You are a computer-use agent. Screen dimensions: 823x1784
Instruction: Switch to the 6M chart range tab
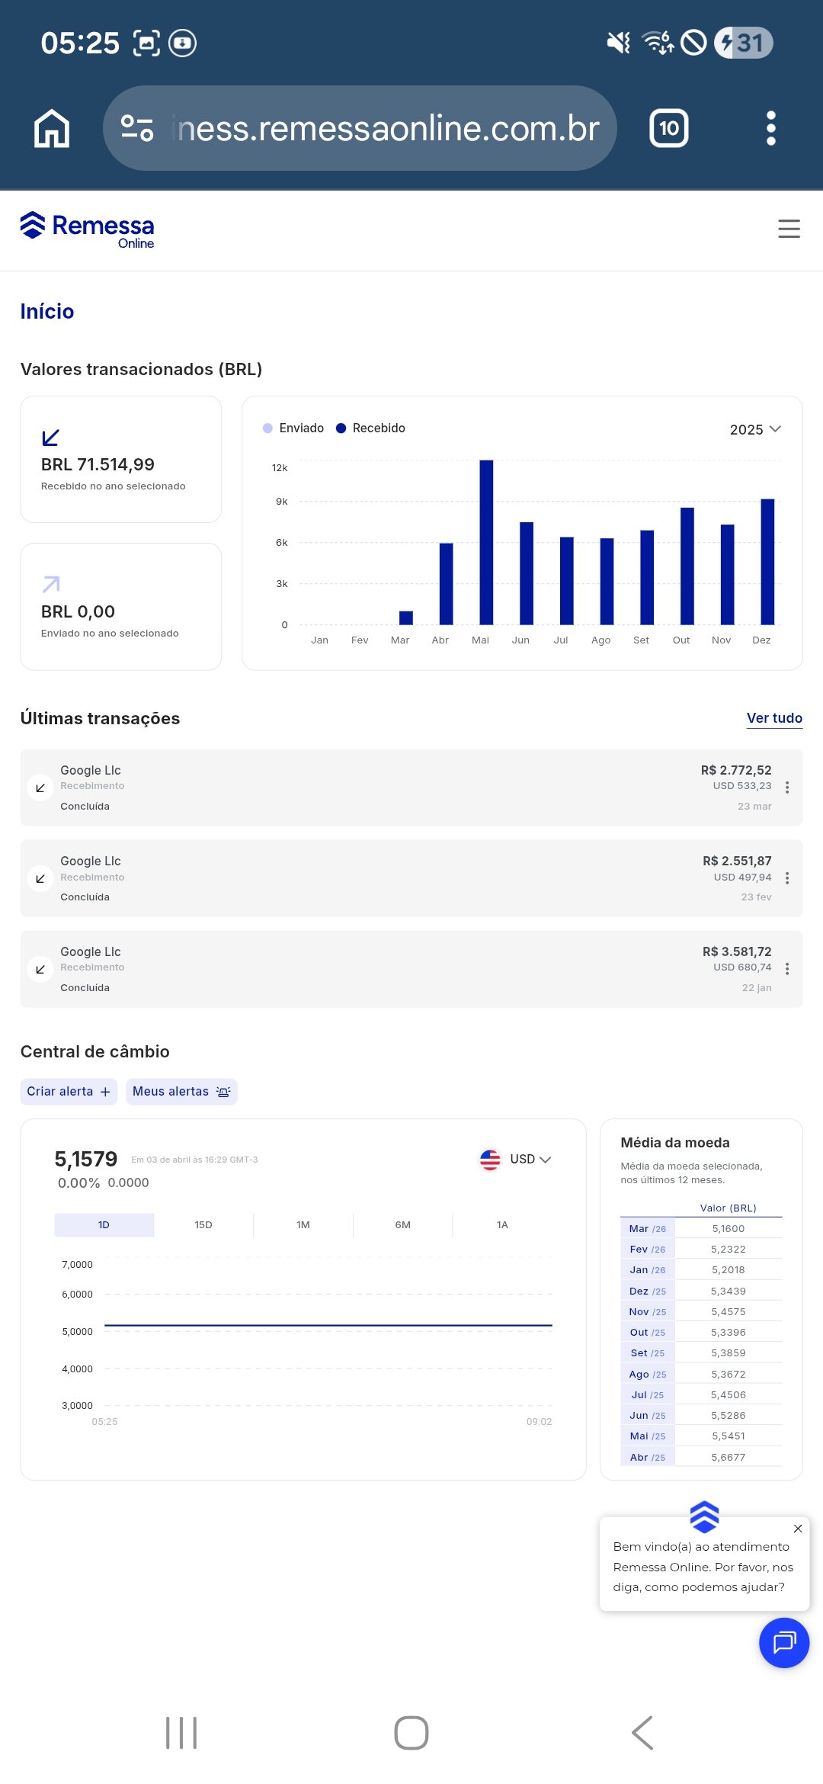(x=402, y=1225)
